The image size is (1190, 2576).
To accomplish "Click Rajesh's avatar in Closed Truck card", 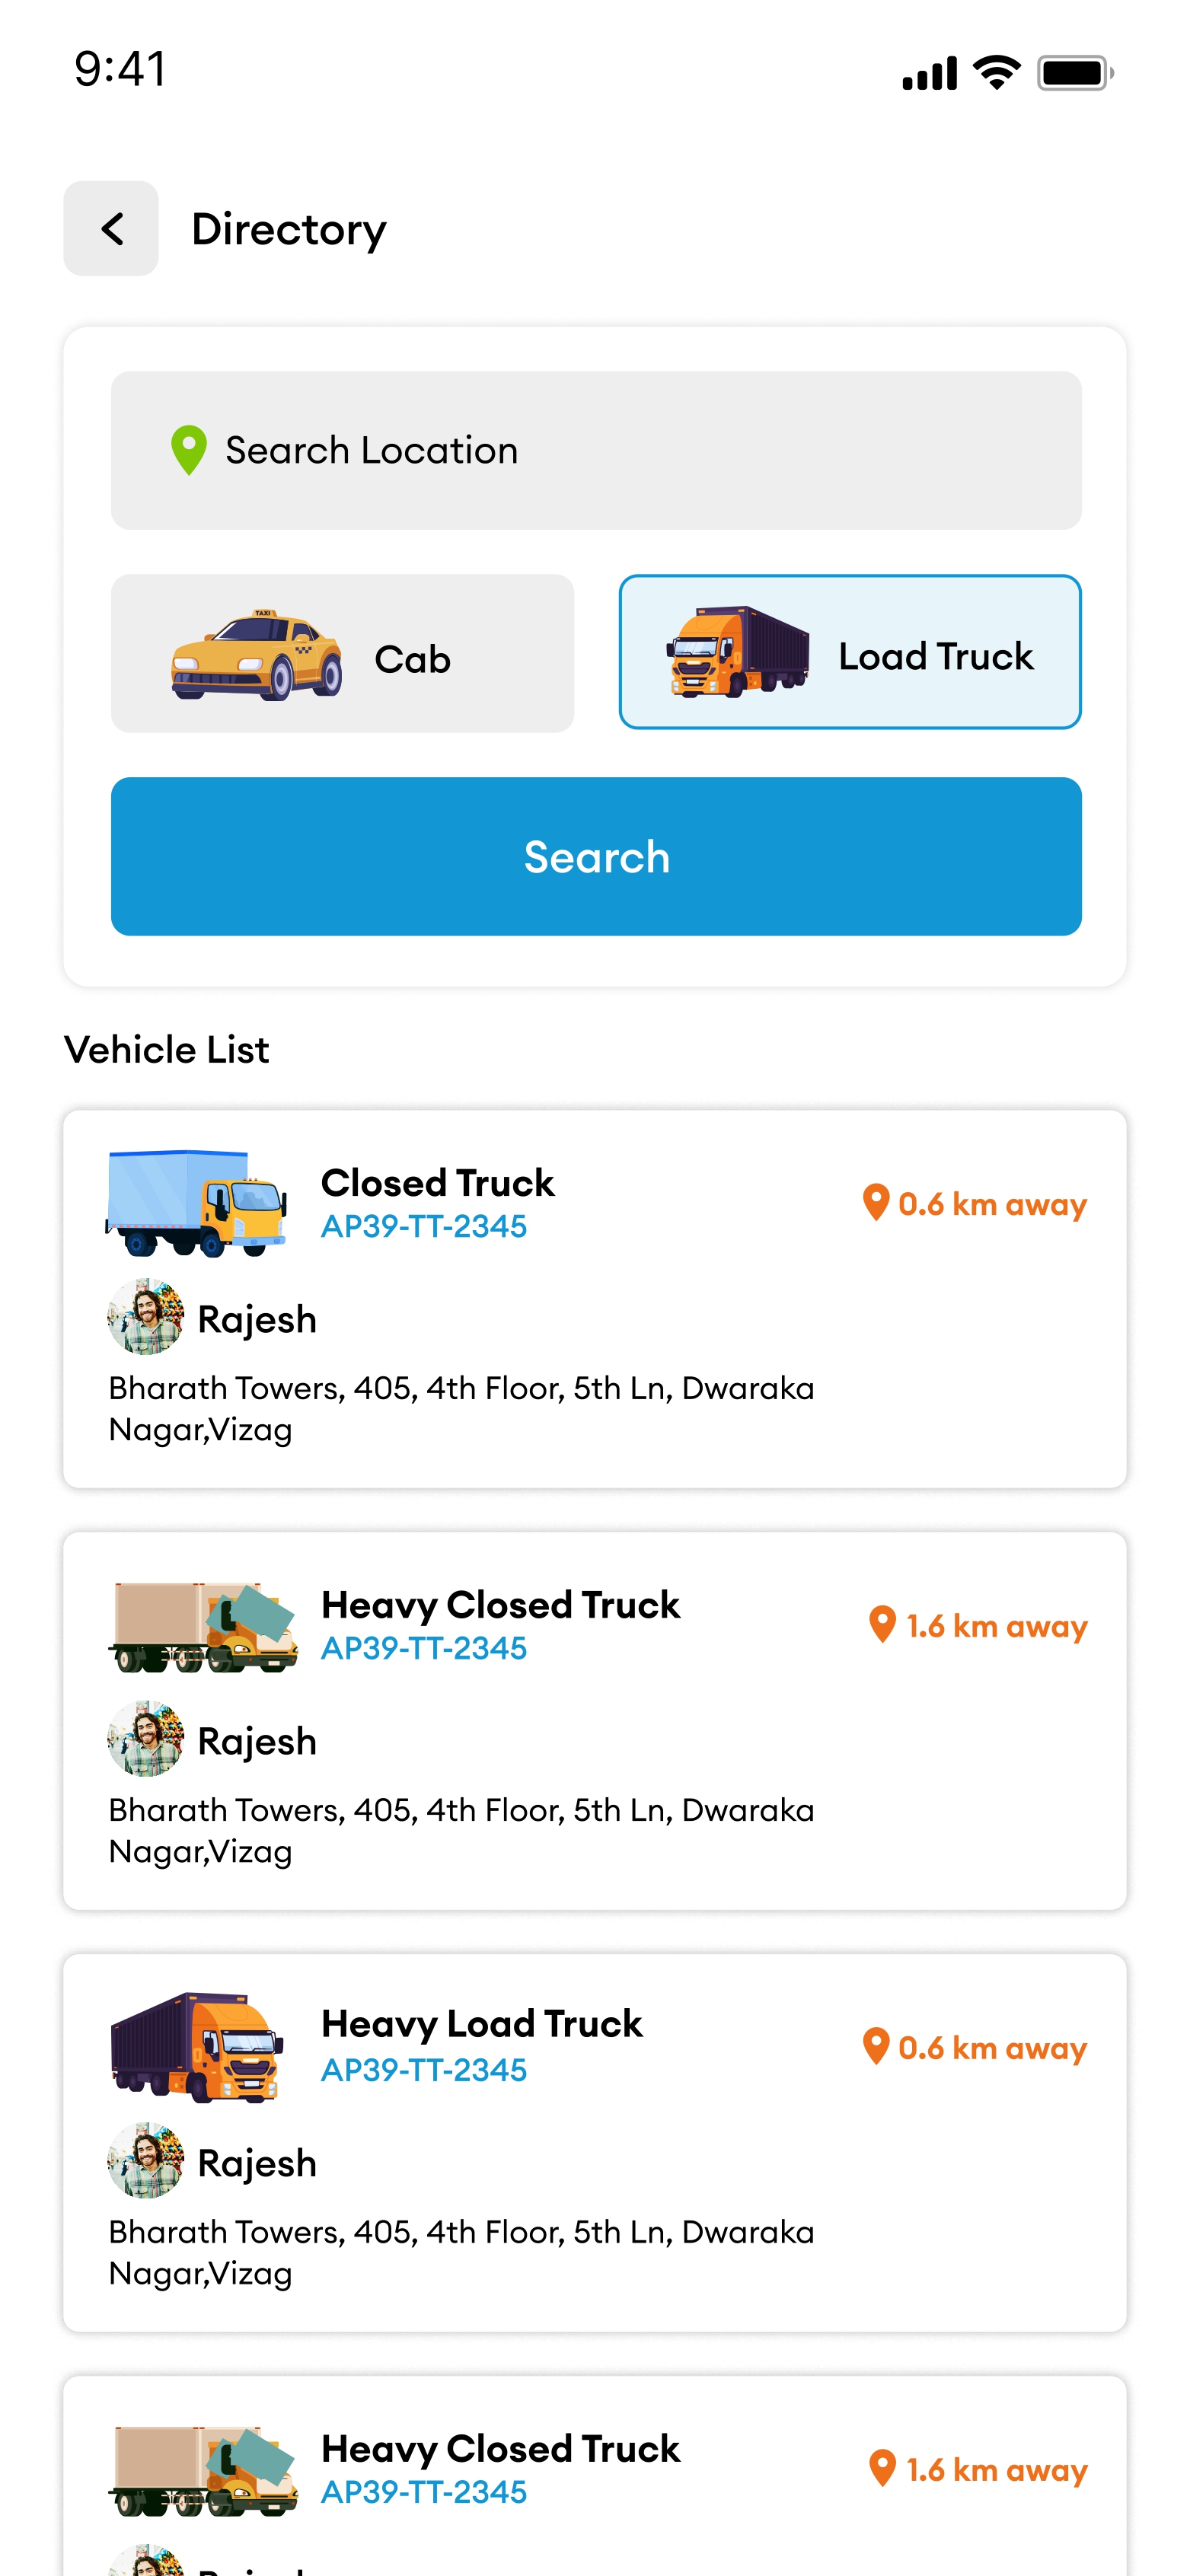I will point(146,1318).
